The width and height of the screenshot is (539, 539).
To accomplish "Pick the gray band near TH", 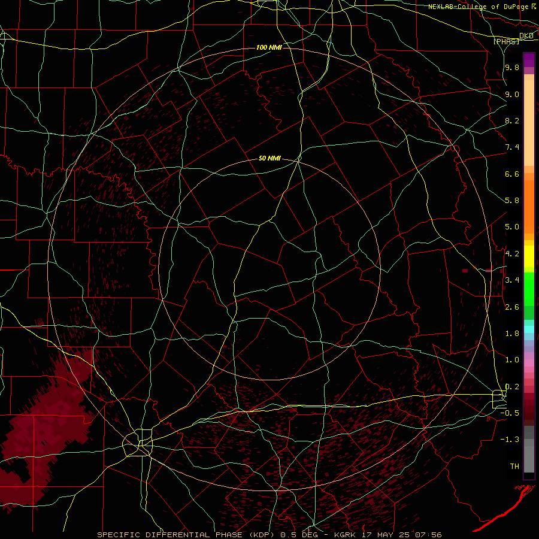I will point(529,459).
